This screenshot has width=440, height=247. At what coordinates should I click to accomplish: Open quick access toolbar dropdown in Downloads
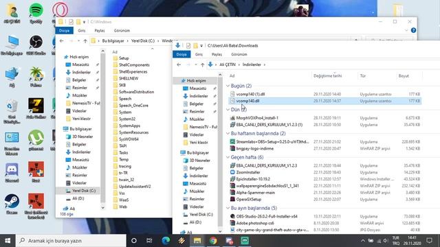[x=201, y=46]
